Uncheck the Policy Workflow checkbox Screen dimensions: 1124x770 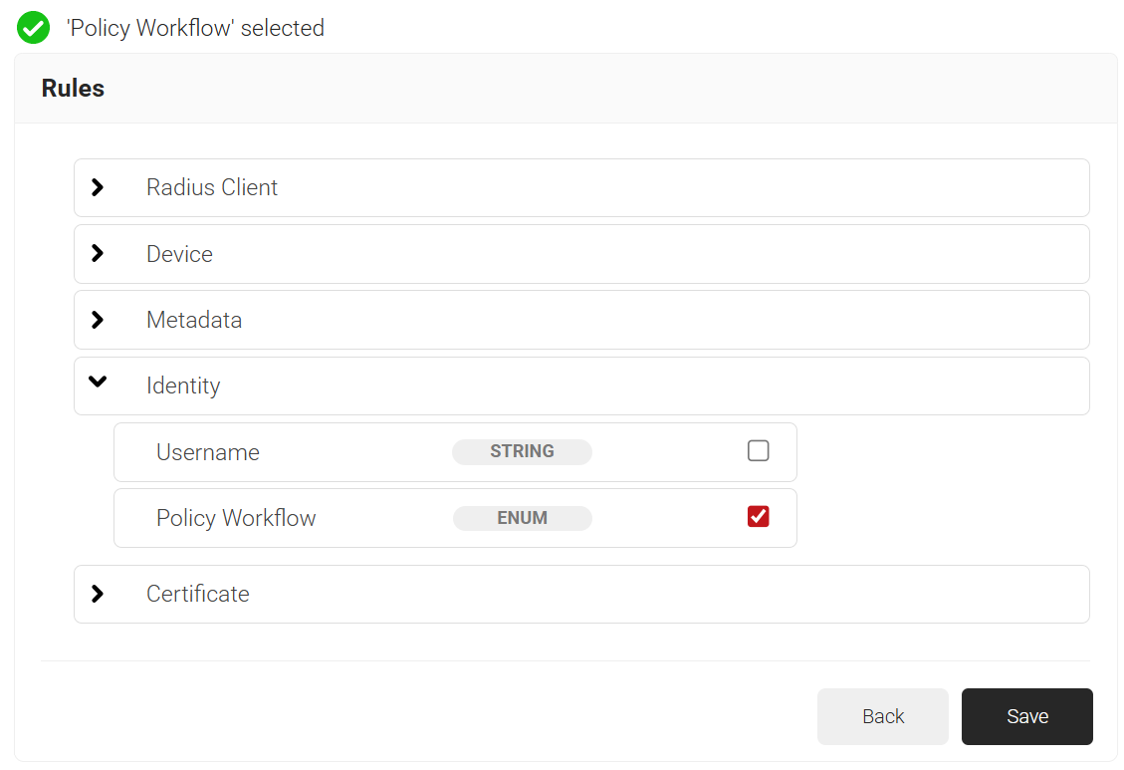pyautogui.click(x=758, y=516)
